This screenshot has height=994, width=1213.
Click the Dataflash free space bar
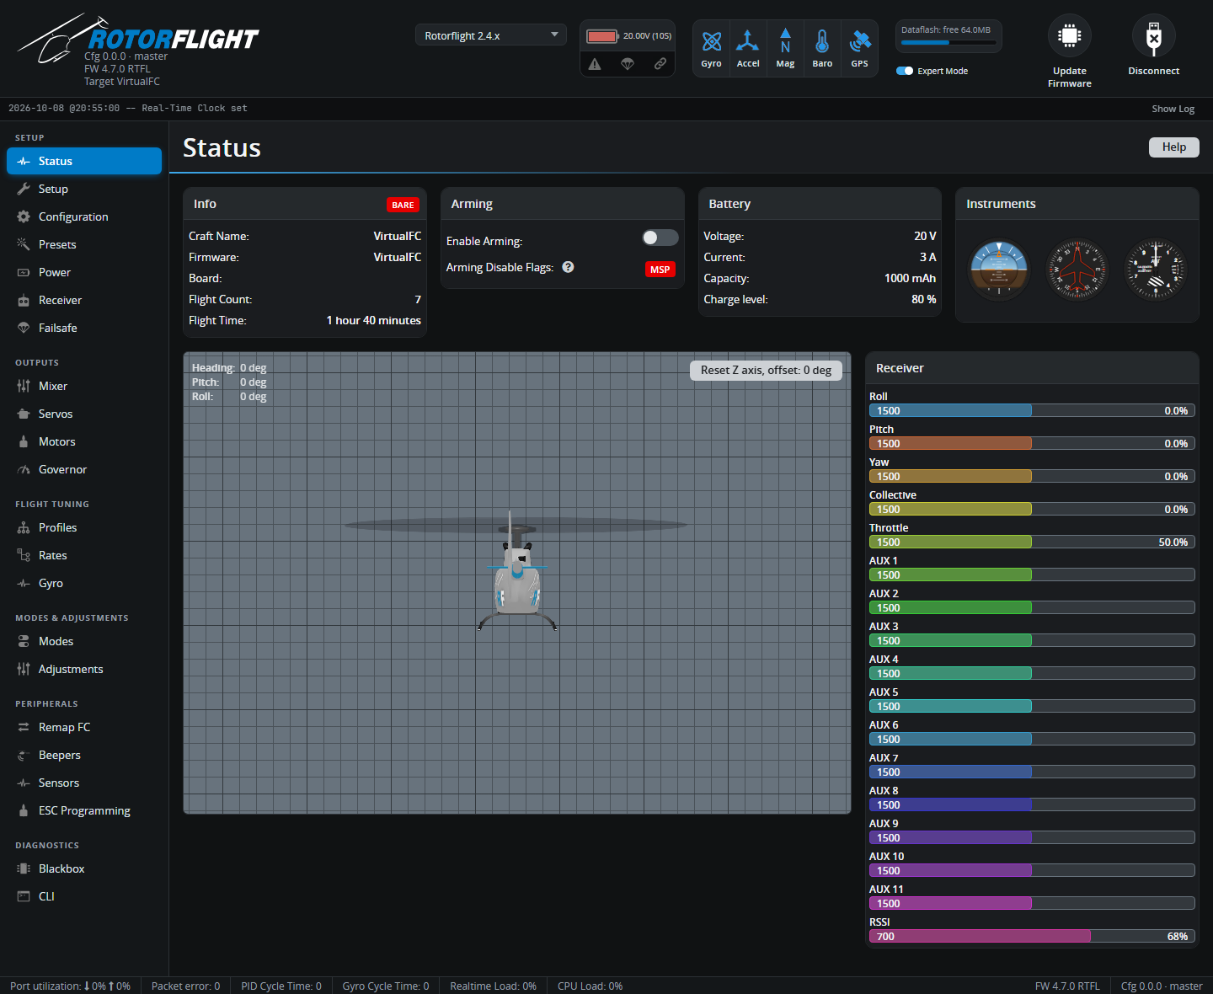(x=948, y=42)
